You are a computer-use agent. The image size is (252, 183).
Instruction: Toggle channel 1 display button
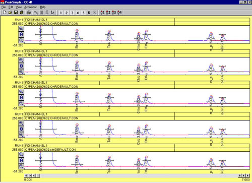click(x=61, y=13)
